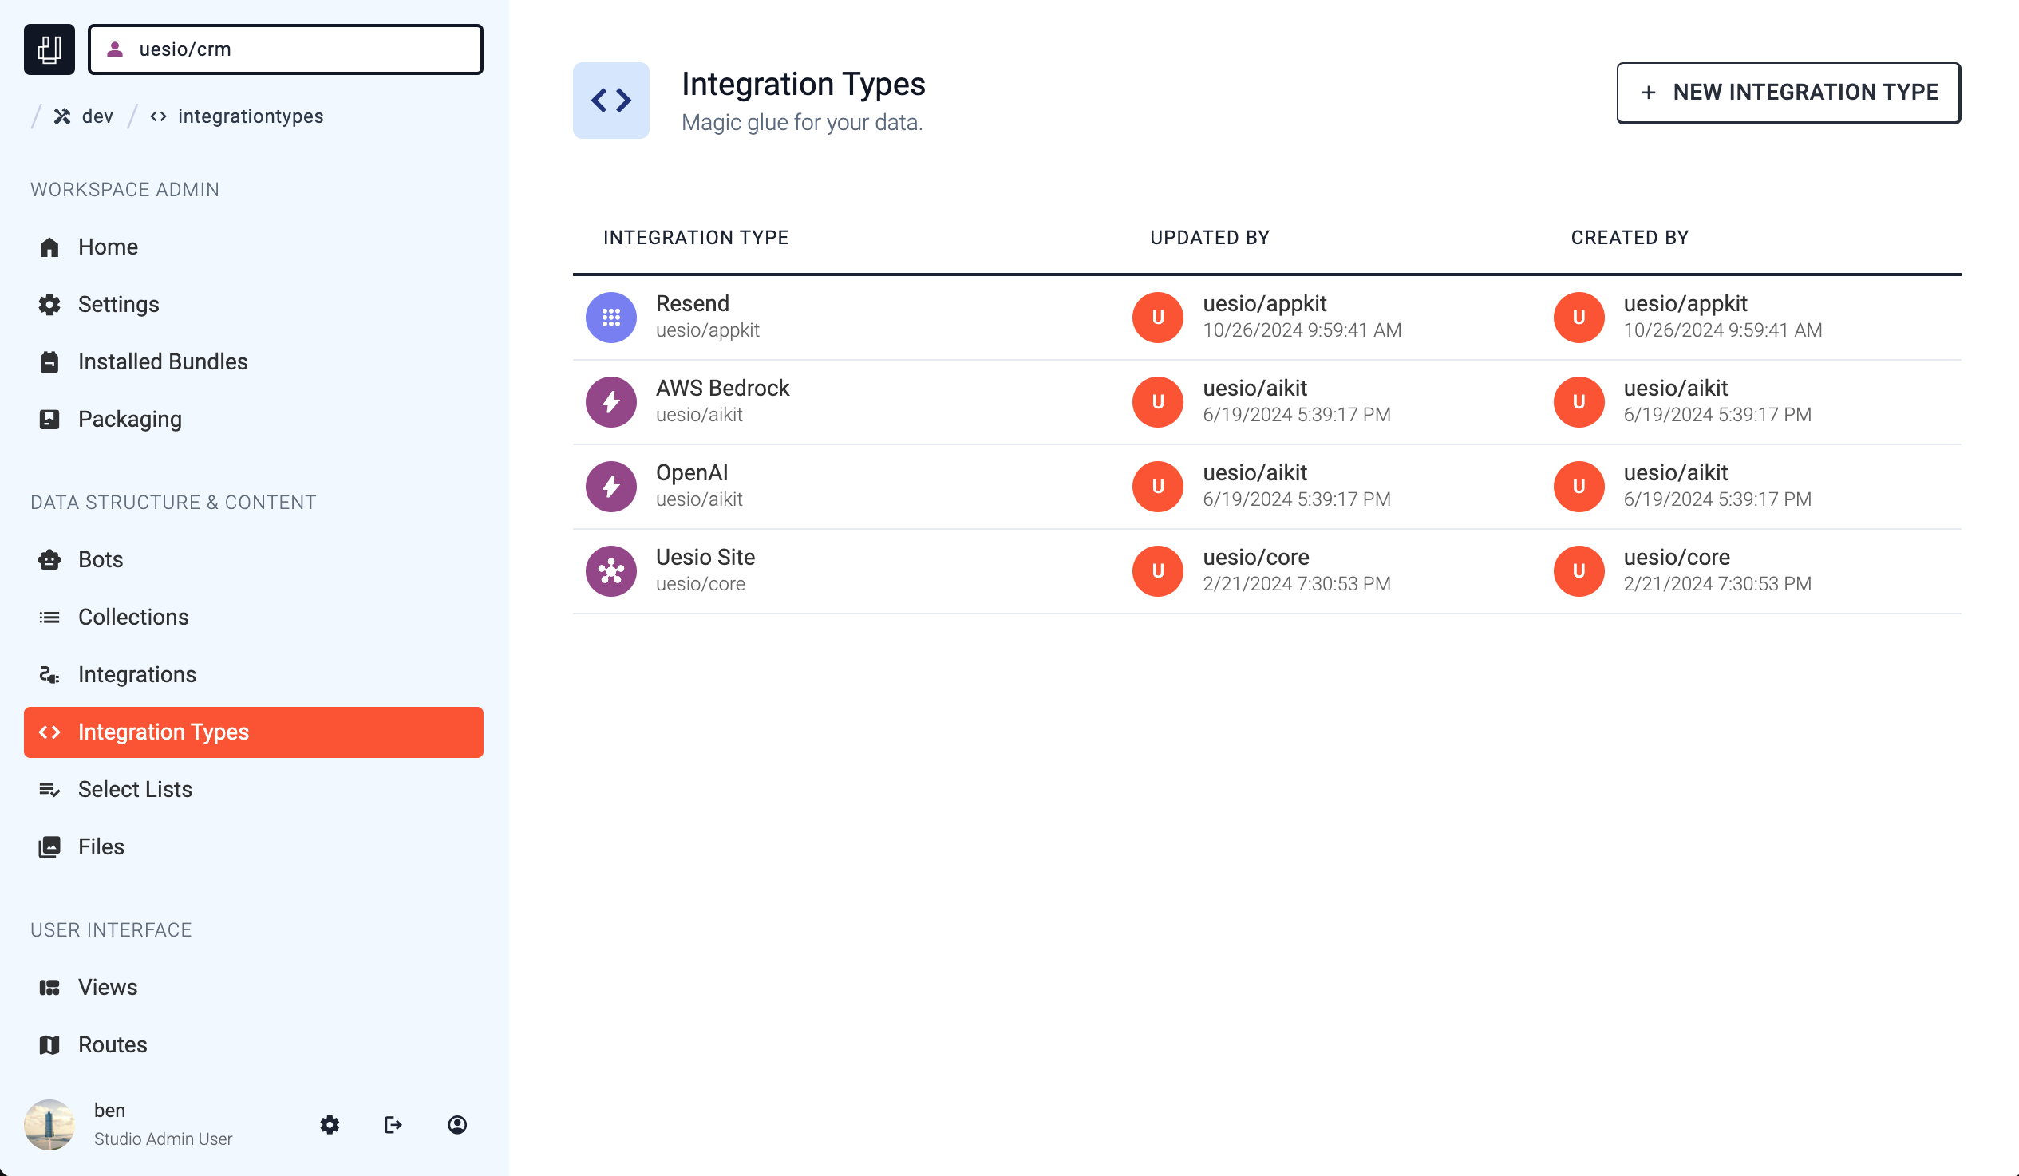Click the Routes map icon
Viewport: 2019px width, 1176px height.
(49, 1045)
